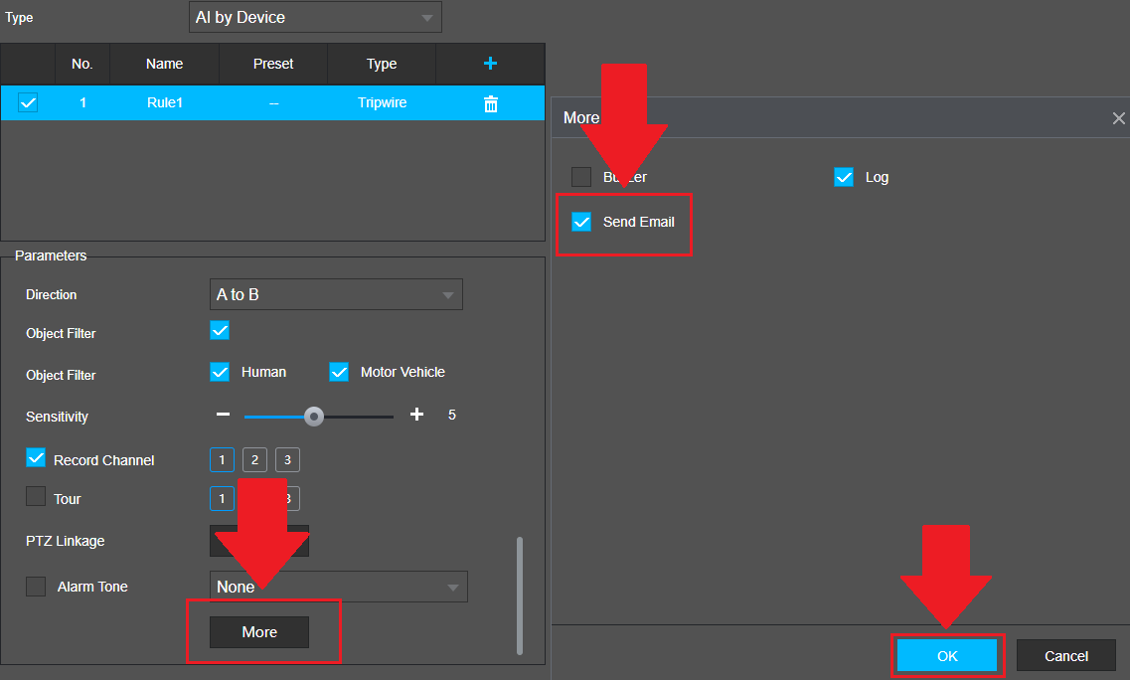Add a new rule with plus icon
The image size is (1130, 680).
[490, 64]
